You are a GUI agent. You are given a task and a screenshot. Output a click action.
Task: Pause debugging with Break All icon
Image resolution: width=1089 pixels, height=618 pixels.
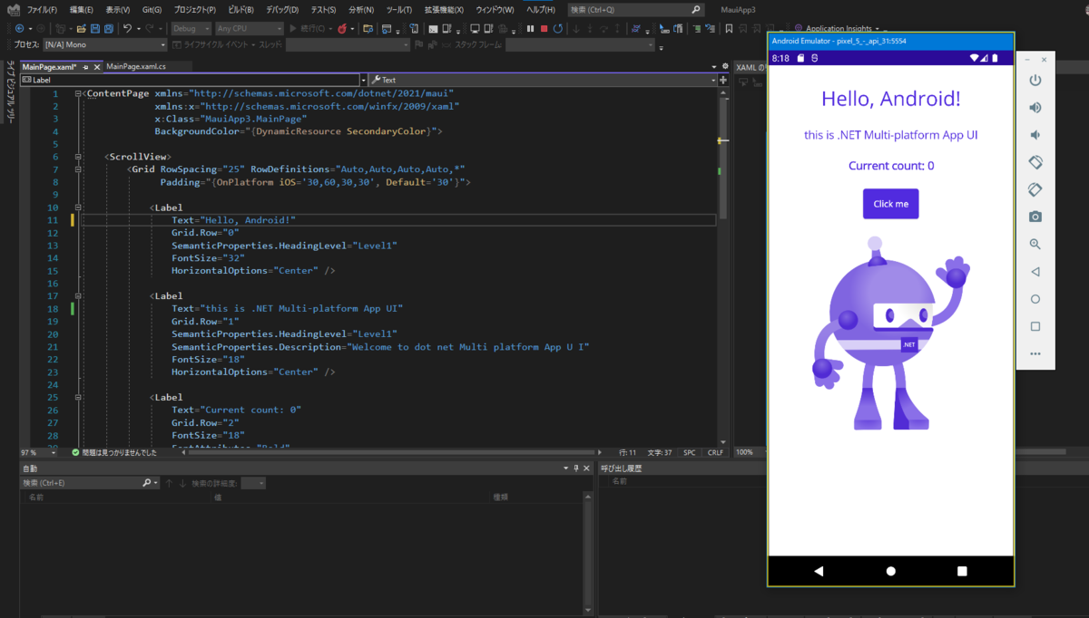(530, 29)
